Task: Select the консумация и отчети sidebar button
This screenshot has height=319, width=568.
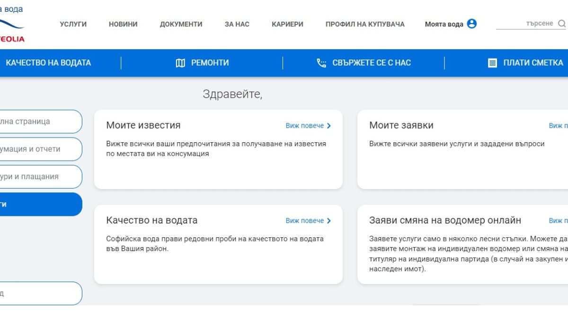Action: tap(41, 149)
